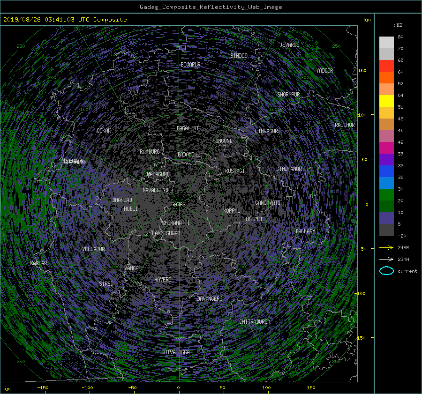Click the LAXMESHWAR city label
422x394 pixels.
166,233
